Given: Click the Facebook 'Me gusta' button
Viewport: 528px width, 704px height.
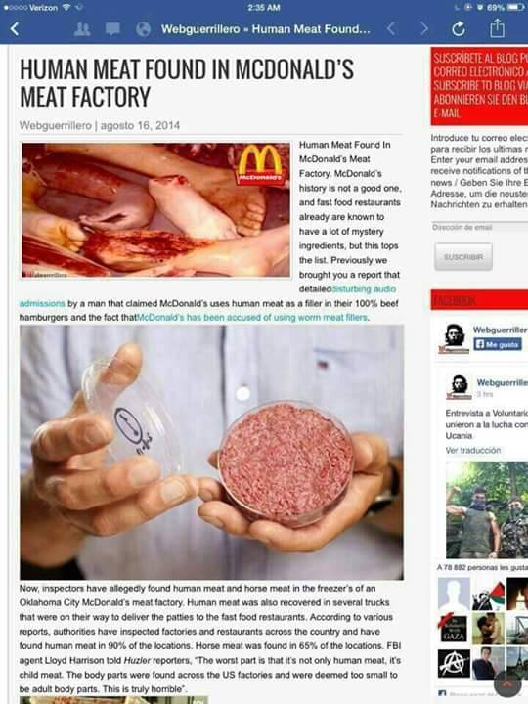Looking at the screenshot, I should [x=498, y=344].
